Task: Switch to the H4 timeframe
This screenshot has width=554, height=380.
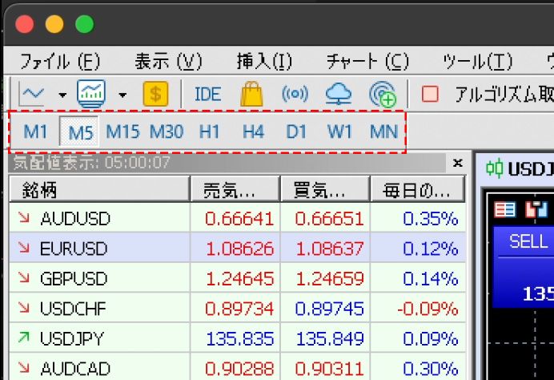Action: click(x=253, y=131)
